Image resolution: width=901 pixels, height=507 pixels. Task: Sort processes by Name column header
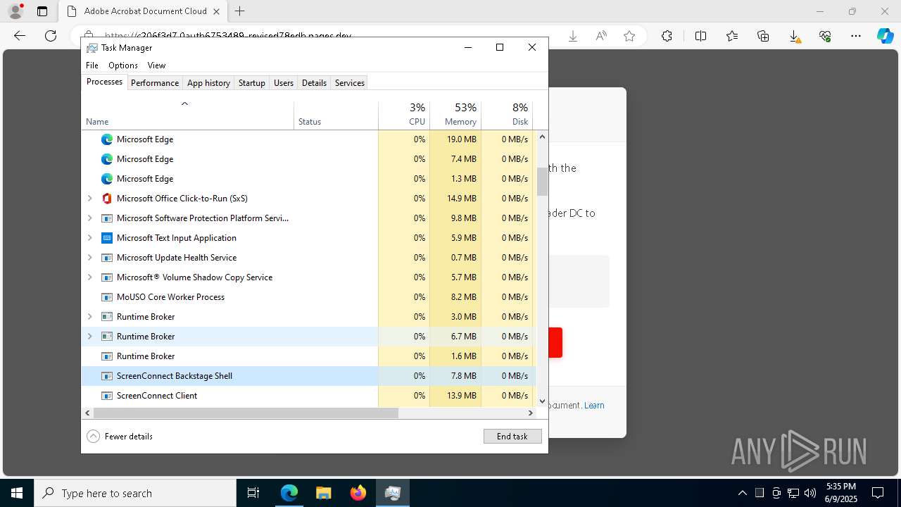click(187, 115)
